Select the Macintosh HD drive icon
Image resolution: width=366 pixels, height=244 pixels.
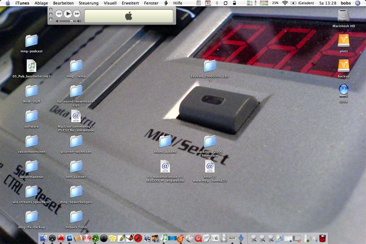point(343,15)
